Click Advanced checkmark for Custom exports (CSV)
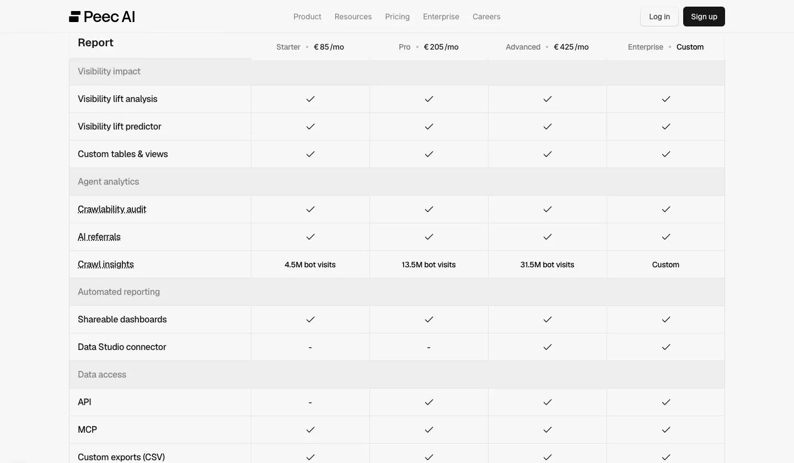The image size is (794, 463). click(x=548, y=457)
